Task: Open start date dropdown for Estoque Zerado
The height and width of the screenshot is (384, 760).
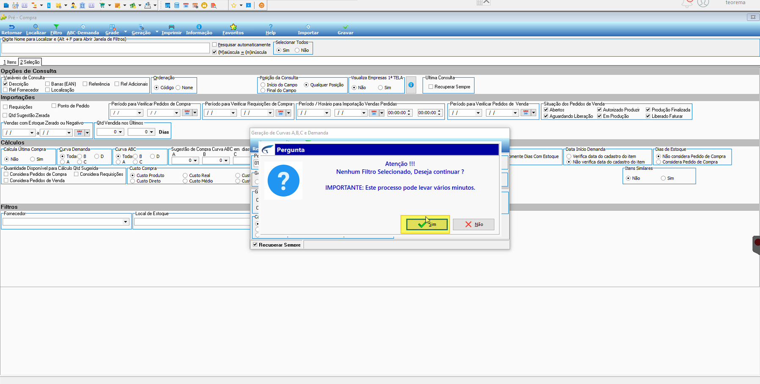Action: coord(32,133)
